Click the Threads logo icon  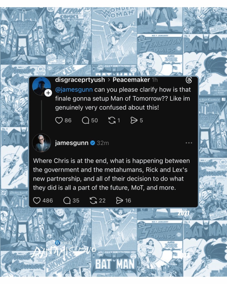point(189,80)
